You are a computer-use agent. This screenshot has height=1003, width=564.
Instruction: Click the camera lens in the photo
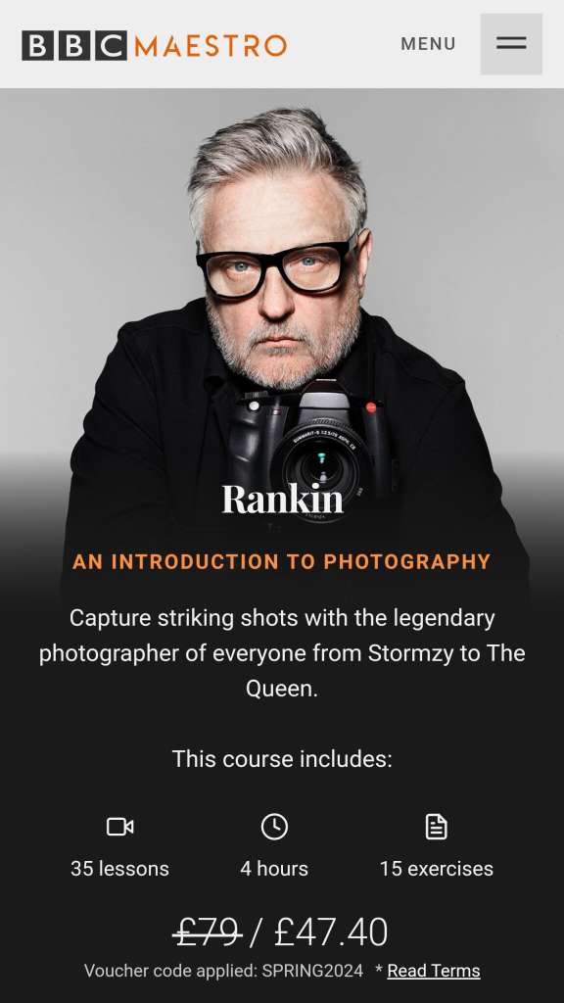tap(319, 467)
